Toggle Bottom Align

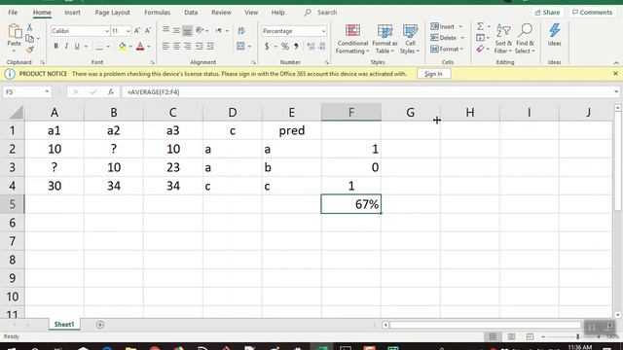click(187, 30)
